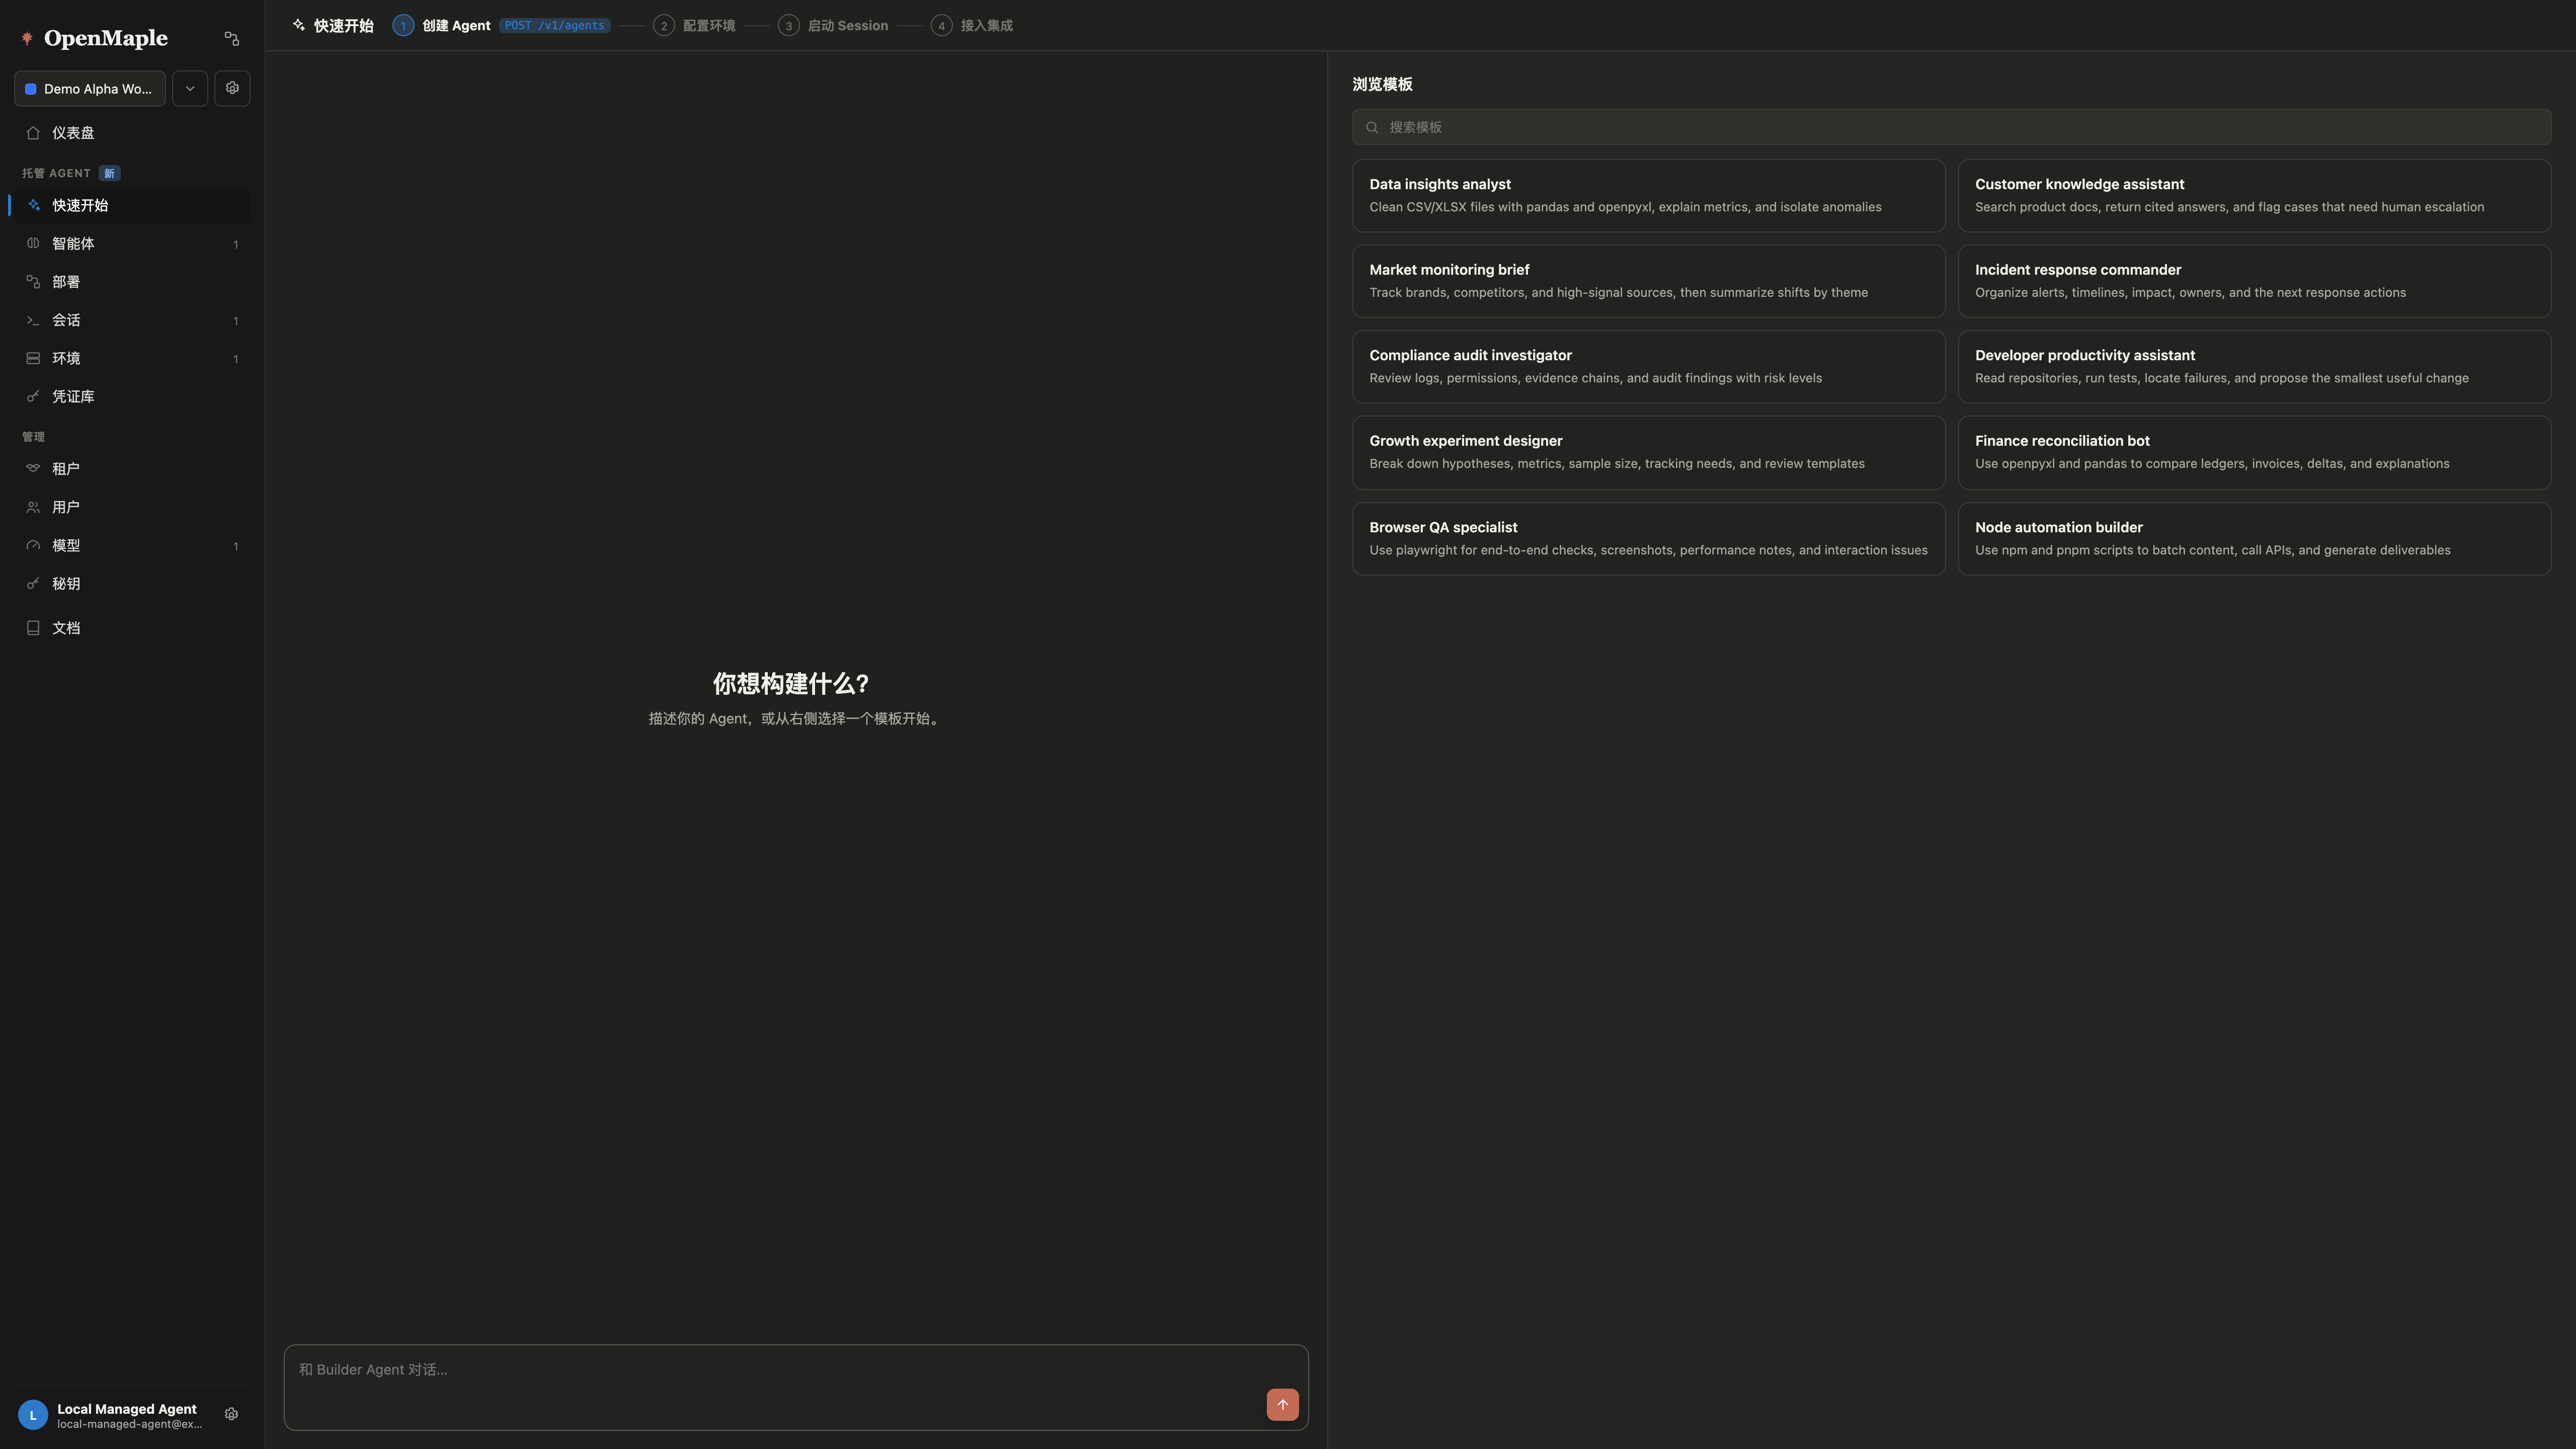Click the sidebar collapse icon beside OpenMaple
The image size is (2576, 1449).
232,38
